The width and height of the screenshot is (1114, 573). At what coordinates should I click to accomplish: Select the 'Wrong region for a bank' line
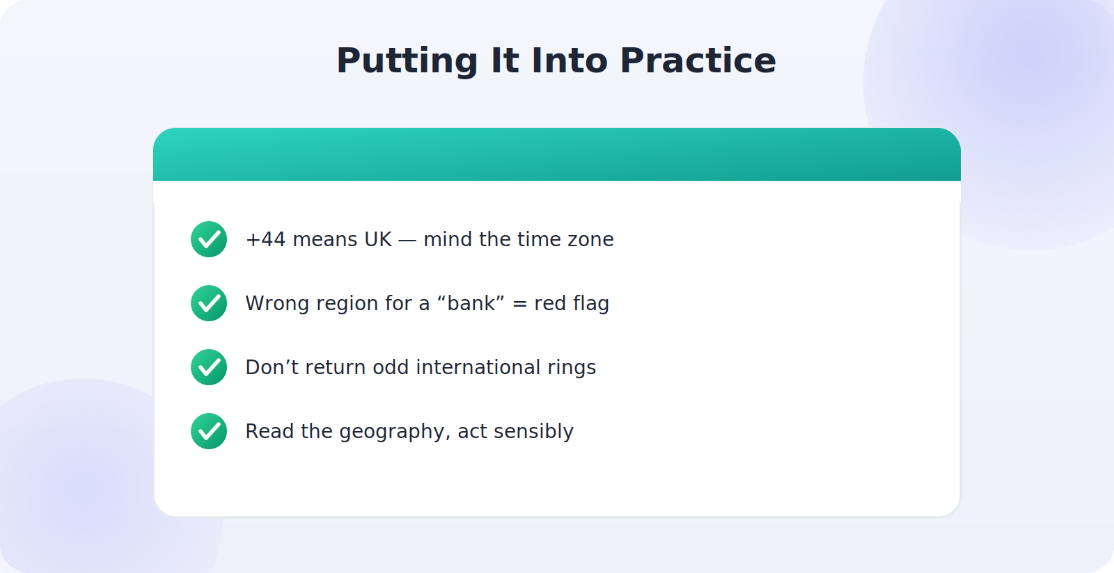point(427,303)
